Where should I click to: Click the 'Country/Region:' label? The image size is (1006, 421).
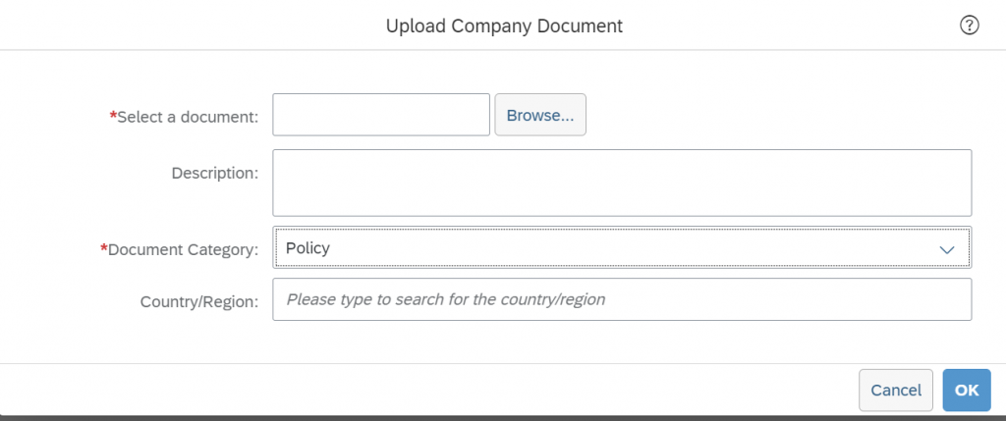[199, 301]
